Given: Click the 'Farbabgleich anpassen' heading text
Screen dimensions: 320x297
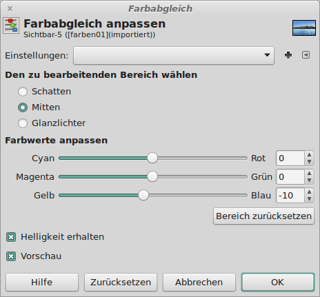Looking at the screenshot, I should [94, 23].
